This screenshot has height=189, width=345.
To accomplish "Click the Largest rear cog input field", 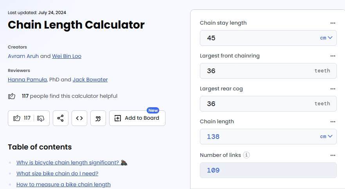I will (268, 104).
